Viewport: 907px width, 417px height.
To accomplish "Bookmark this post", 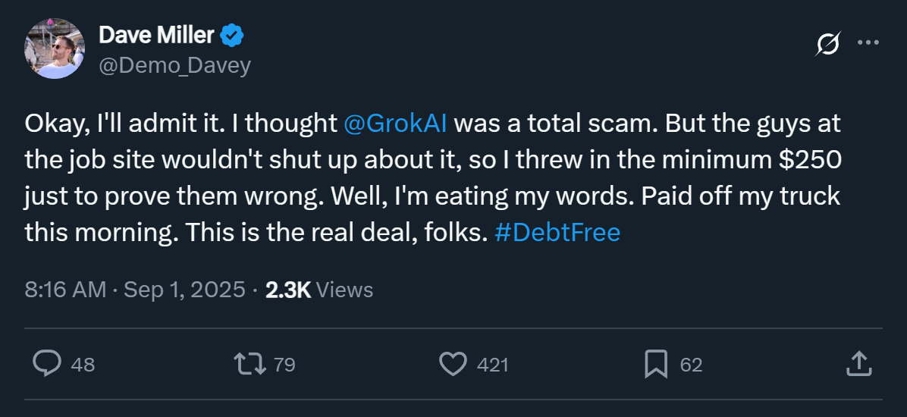I will 655,364.
